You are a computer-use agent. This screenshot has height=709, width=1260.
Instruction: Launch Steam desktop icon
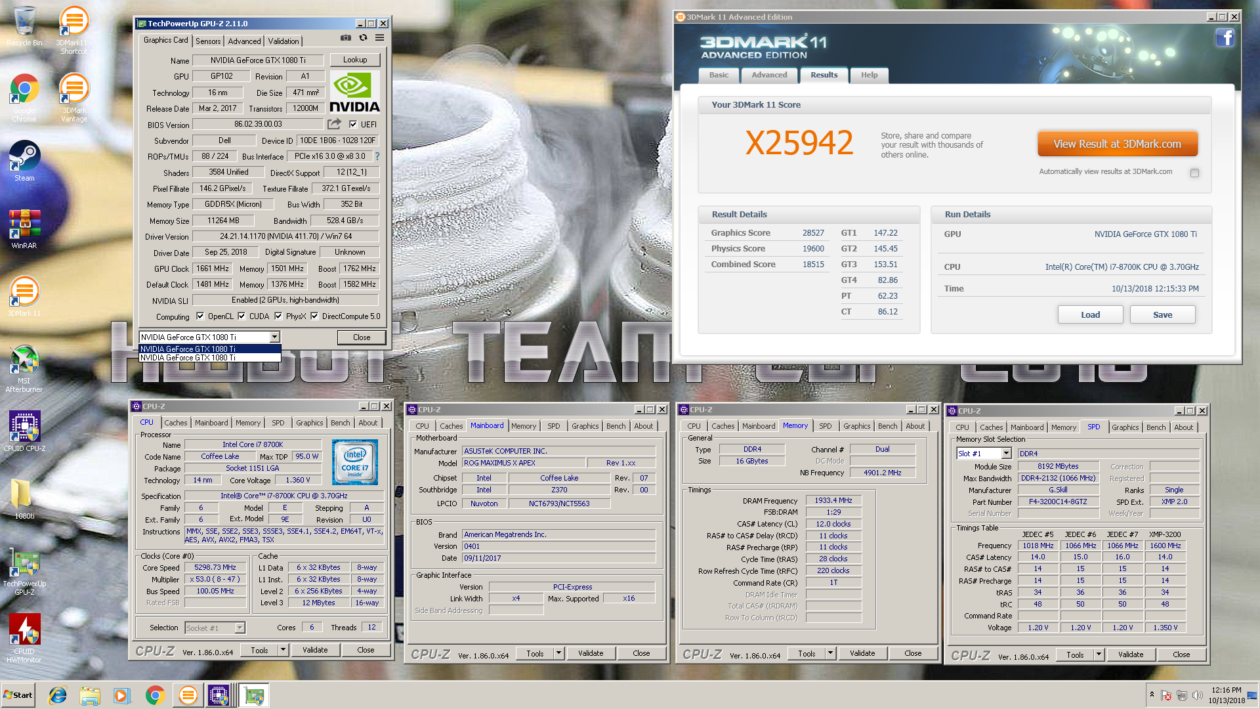(24, 161)
